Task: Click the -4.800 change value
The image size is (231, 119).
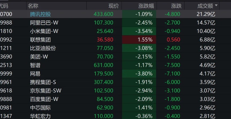Action: (x=172, y=14)
